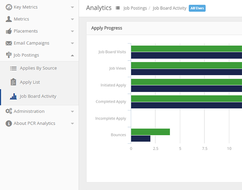
Task: Collapse the Job Postings section arrow
Action: 72,55
